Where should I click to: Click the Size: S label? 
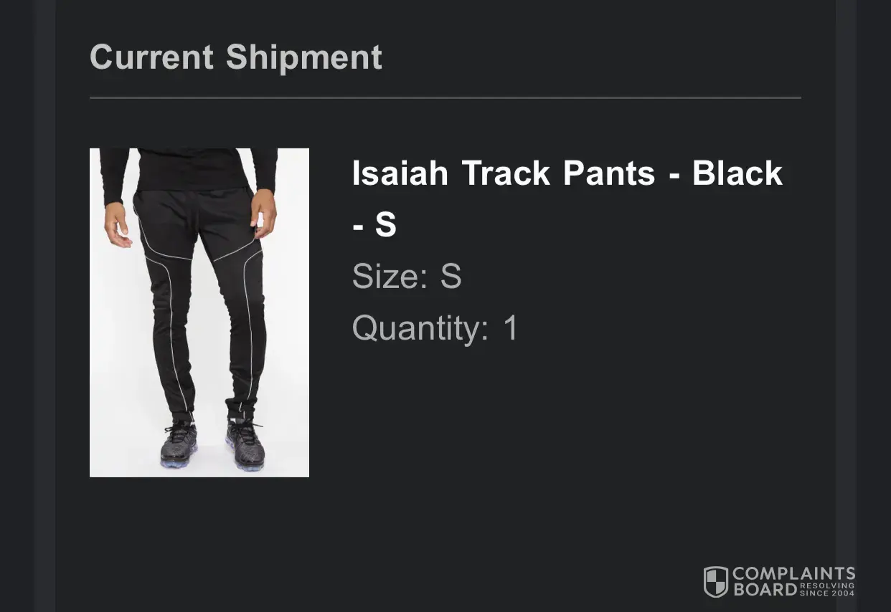point(406,276)
